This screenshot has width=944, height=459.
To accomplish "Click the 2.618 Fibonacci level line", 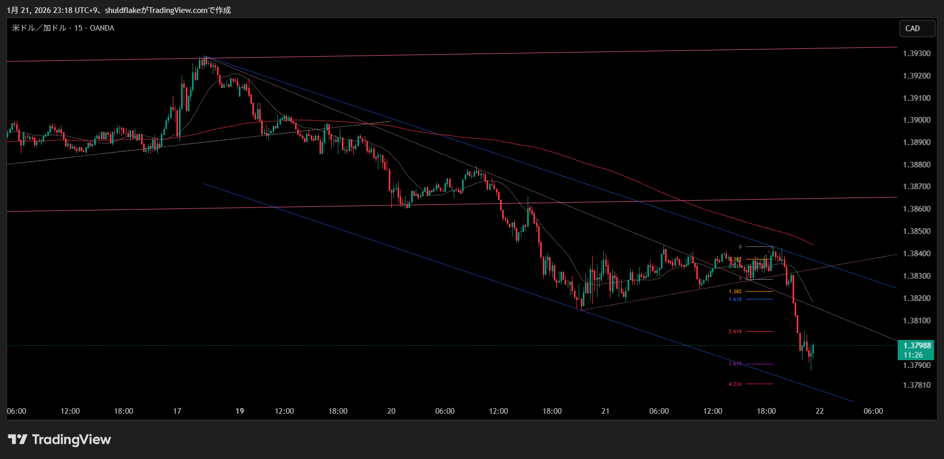I will tap(760, 331).
